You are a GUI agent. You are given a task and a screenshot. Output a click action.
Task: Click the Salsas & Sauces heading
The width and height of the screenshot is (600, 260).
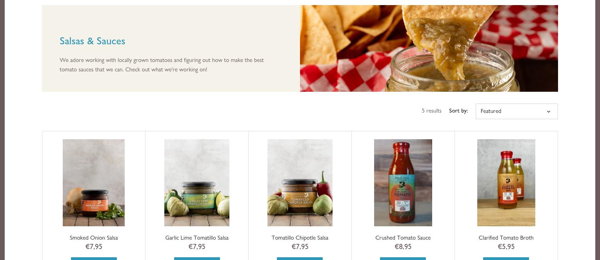(x=93, y=41)
